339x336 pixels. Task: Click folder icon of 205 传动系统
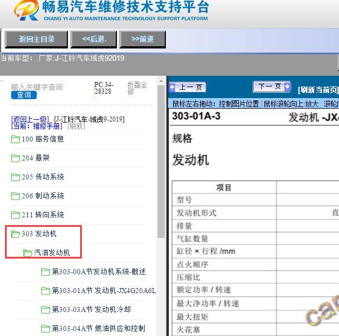[x=16, y=177]
